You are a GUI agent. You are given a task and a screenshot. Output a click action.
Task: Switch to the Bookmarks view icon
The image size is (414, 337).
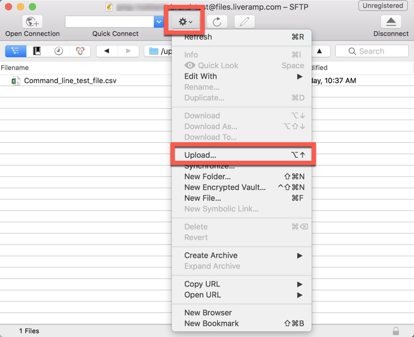[37, 51]
